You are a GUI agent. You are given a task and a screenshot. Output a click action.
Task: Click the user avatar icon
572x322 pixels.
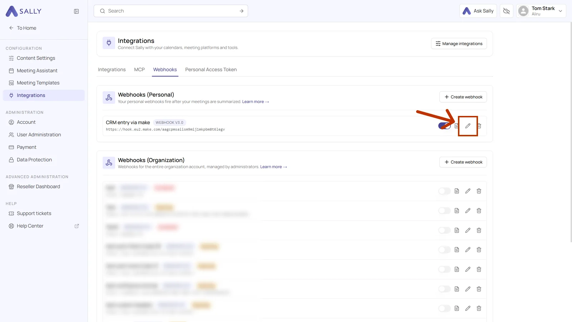point(523,11)
